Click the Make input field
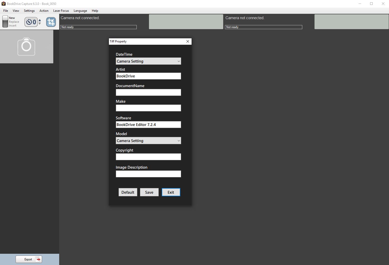This screenshot has width=389, height=265. coord(148,108)
